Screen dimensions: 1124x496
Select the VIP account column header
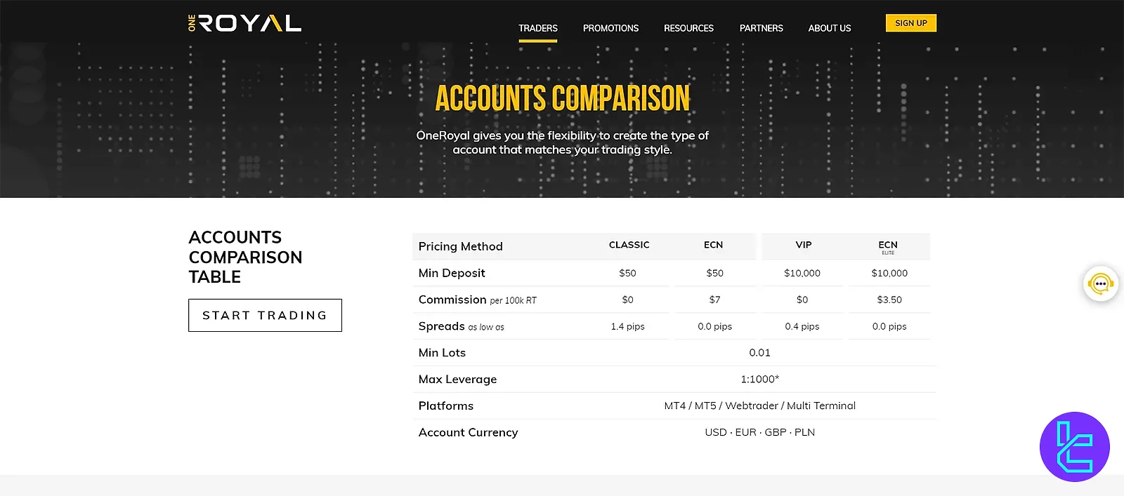tap(803, 245)
